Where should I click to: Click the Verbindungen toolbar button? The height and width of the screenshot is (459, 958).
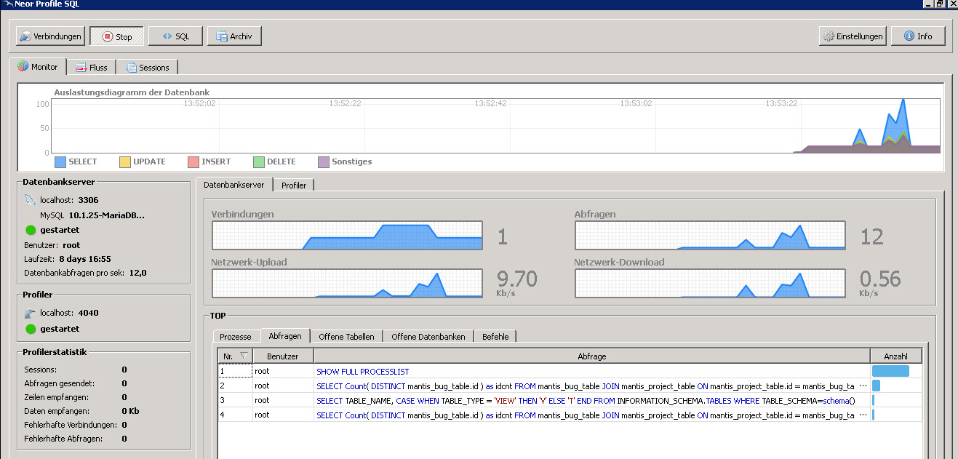[x=50, y=36]
